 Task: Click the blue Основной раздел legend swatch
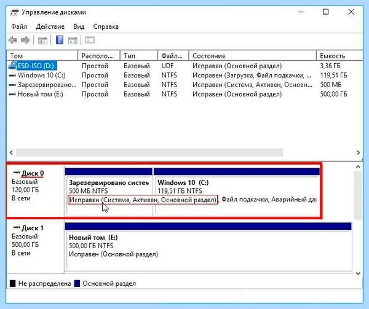tap(77, 283)
